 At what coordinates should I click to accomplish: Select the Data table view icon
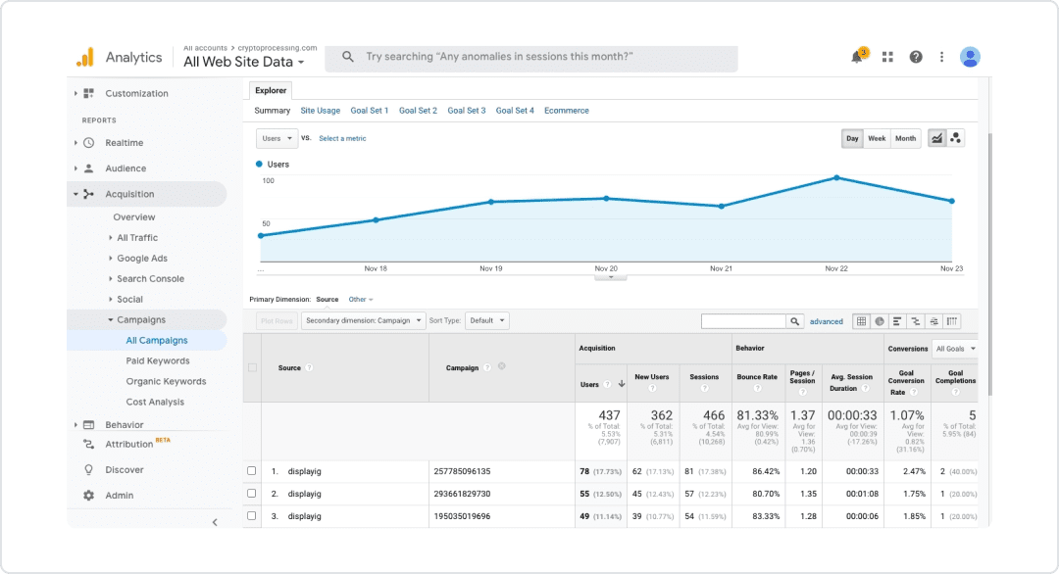coord(861,321)
